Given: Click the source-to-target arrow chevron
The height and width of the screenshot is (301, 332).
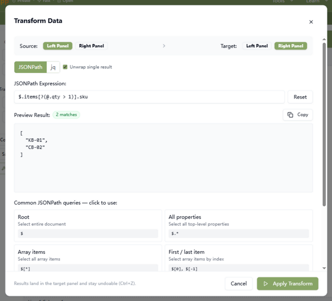Looking at the screenshot, I should [x=164, y=46].
